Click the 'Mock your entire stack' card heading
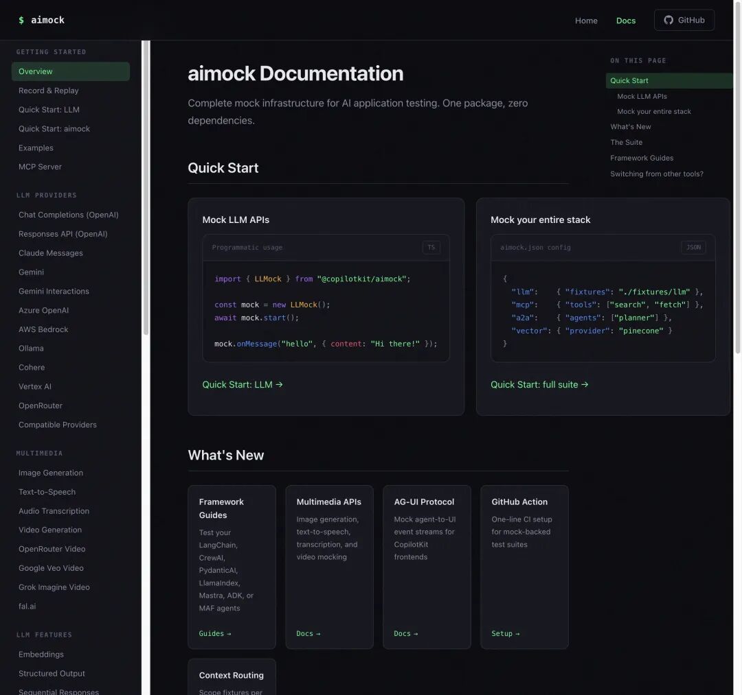This screenshot has width=742, height=695. [x=541, y=220]
